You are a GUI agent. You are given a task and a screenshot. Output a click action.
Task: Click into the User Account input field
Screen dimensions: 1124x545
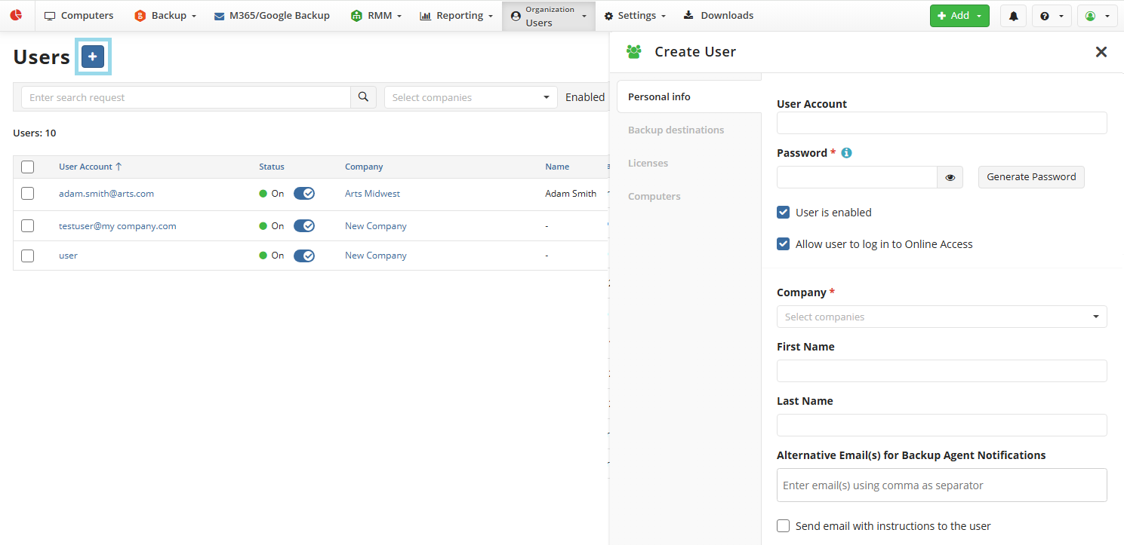click(941, 123)
